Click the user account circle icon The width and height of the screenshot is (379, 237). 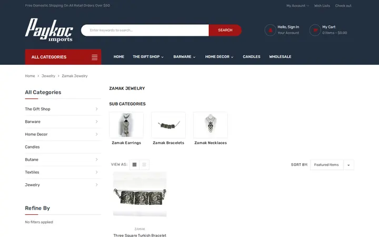coord(270,30)
